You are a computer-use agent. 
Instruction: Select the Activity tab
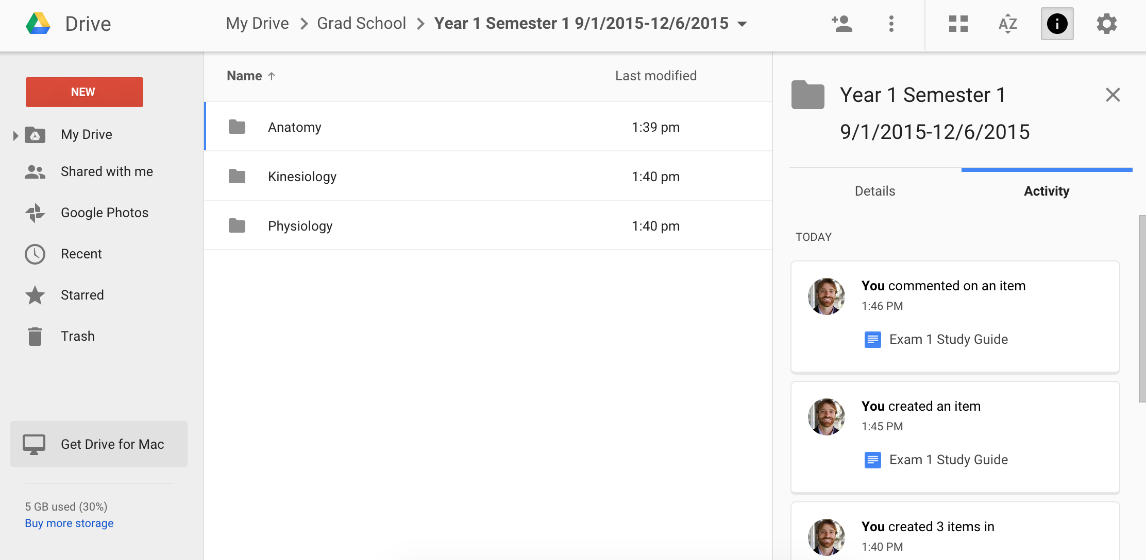(1047, 191)
